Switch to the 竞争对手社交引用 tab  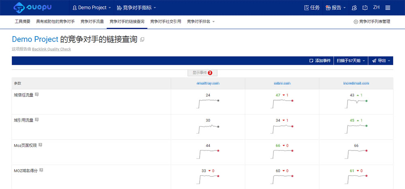click(x=166, y=22)
